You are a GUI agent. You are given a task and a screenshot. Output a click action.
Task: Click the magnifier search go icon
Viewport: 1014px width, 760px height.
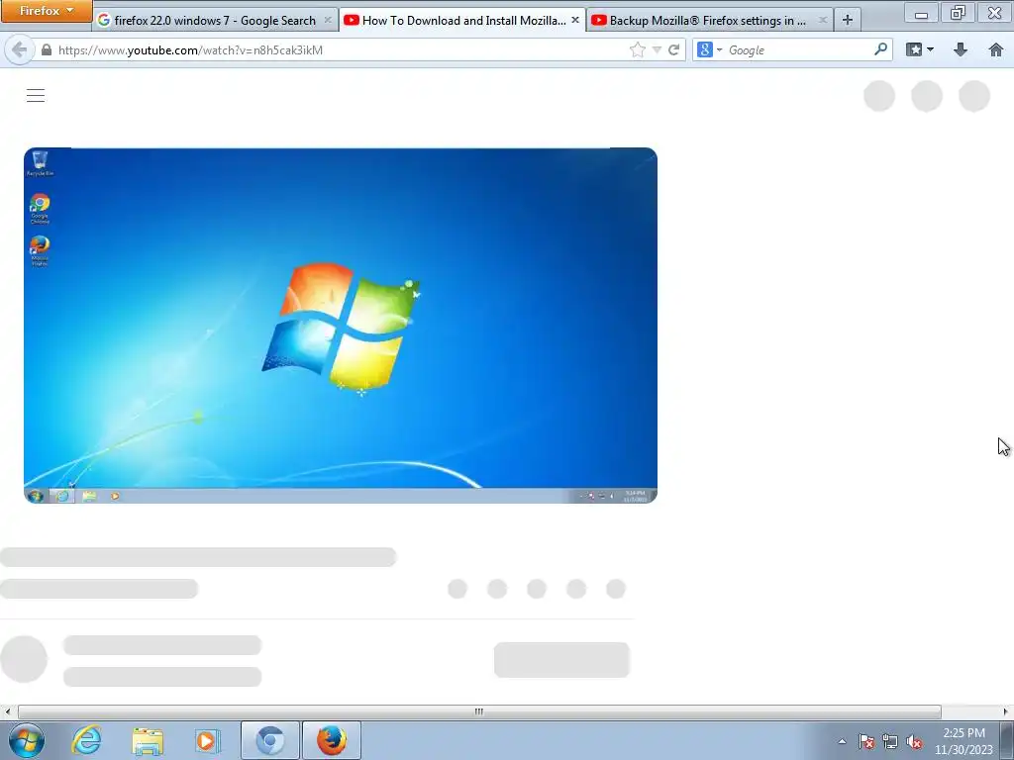(880, 49)
